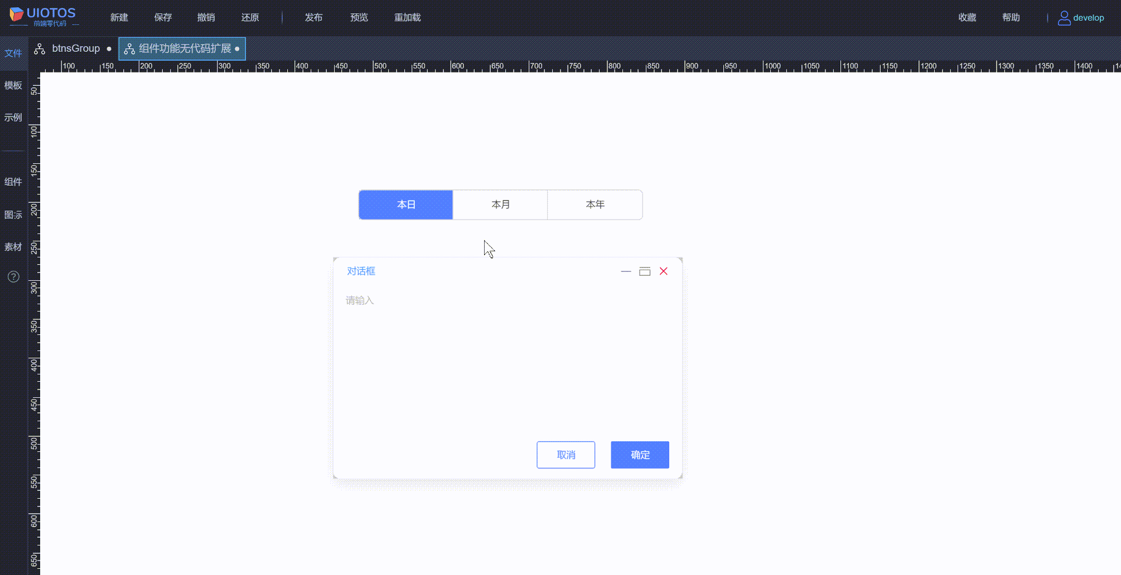The image size is (1121, 575).
Task: Open the help question-mark icon in sidebar
Action: click(x=13, y=276)
